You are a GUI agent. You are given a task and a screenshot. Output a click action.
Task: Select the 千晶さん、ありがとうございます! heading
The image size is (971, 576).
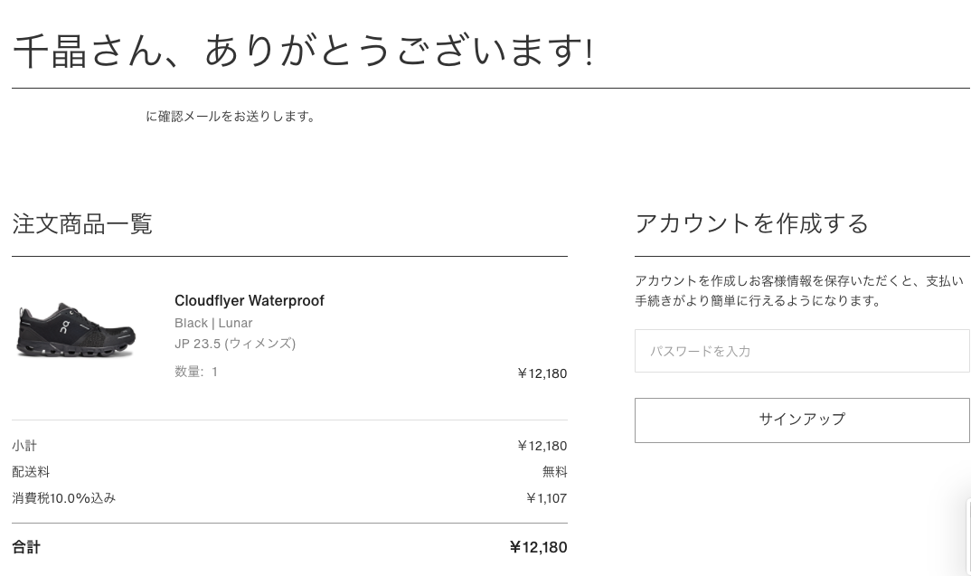pyautogui.click(x=304, y=52)
